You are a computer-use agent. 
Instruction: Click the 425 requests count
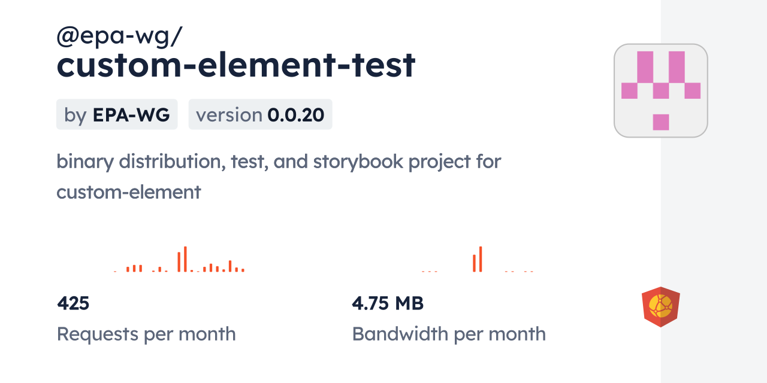tap(73, 303)
